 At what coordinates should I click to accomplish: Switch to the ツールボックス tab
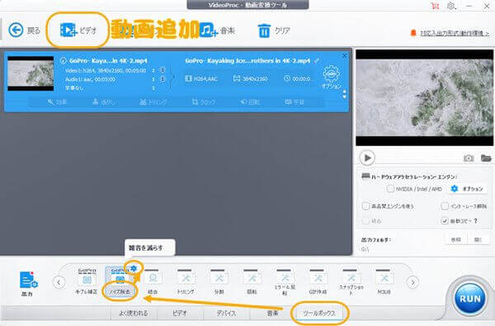click(x=319, y=313)
